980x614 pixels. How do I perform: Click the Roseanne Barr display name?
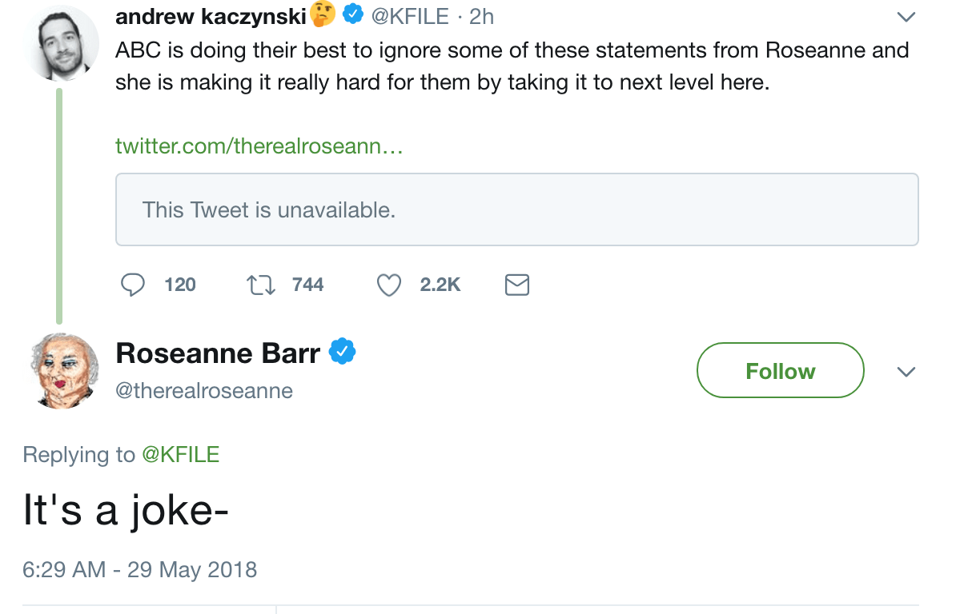[x=218, y=353]
